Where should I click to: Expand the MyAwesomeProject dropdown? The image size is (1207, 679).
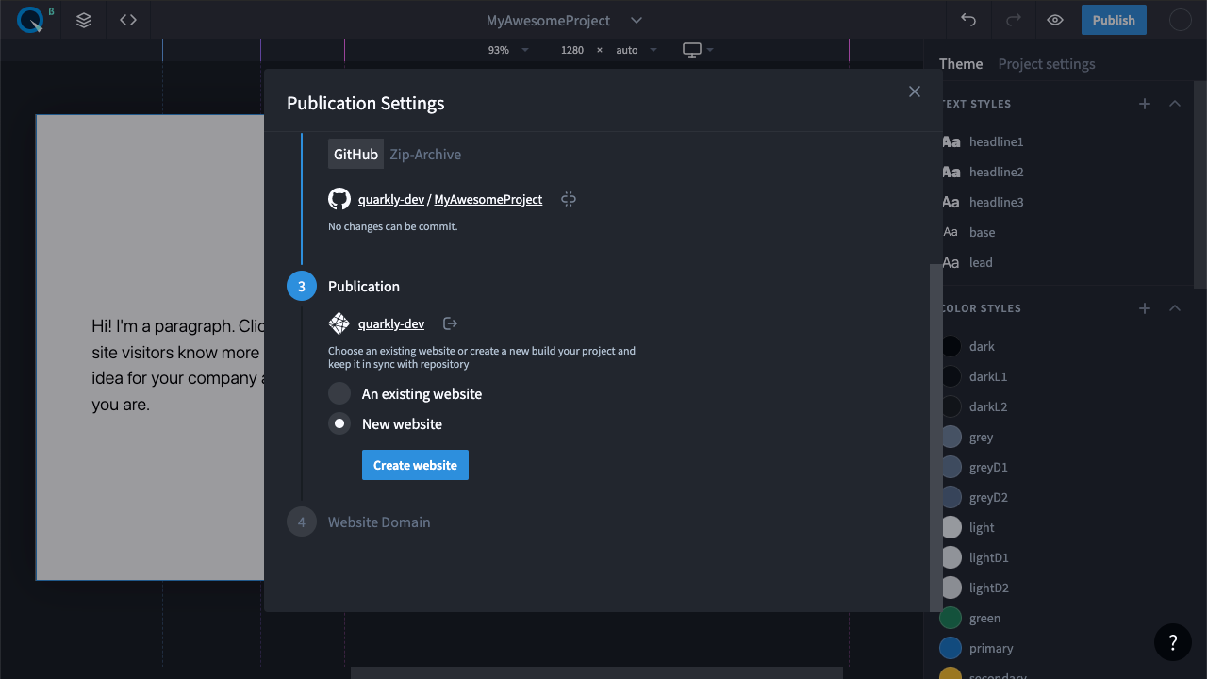coord(637,21)
